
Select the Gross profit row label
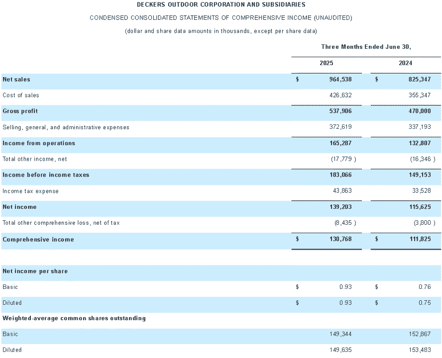tap(20, 111)
